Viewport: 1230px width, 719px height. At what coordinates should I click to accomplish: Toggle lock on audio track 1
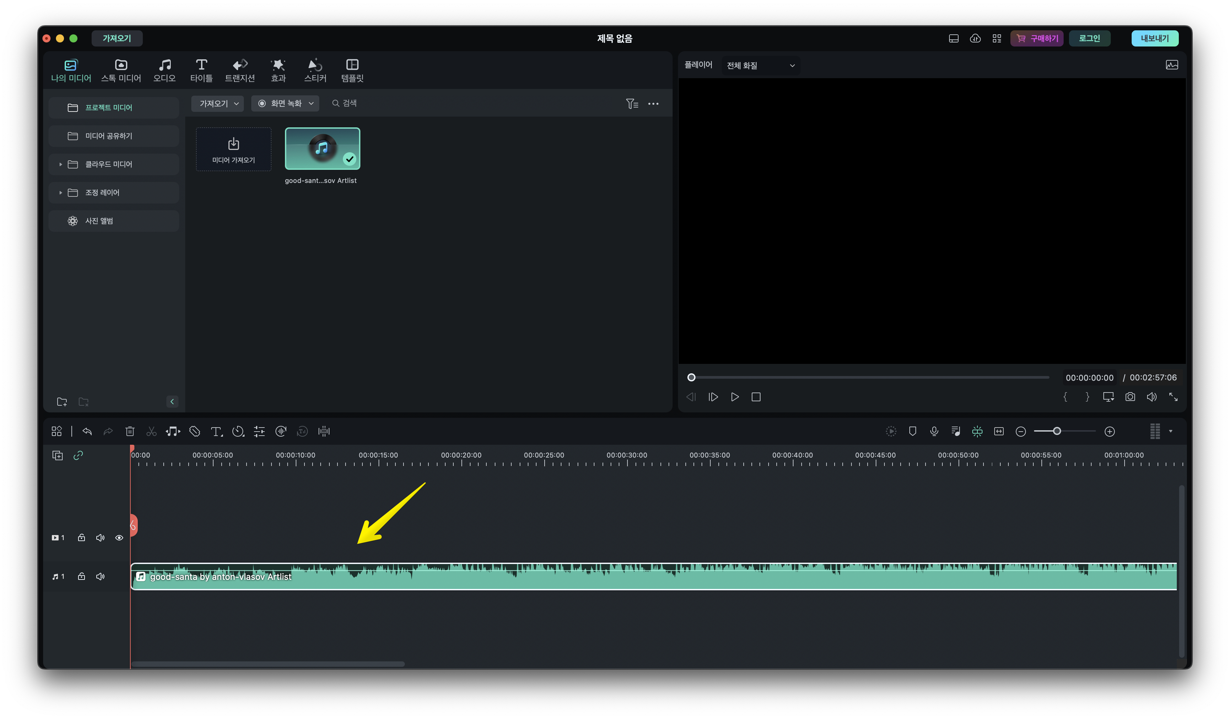point(82,576)
